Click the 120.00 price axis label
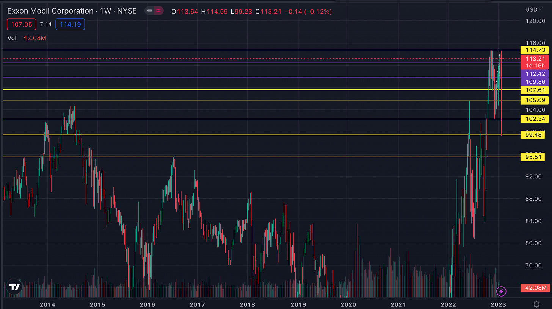 tap(535, 21)
